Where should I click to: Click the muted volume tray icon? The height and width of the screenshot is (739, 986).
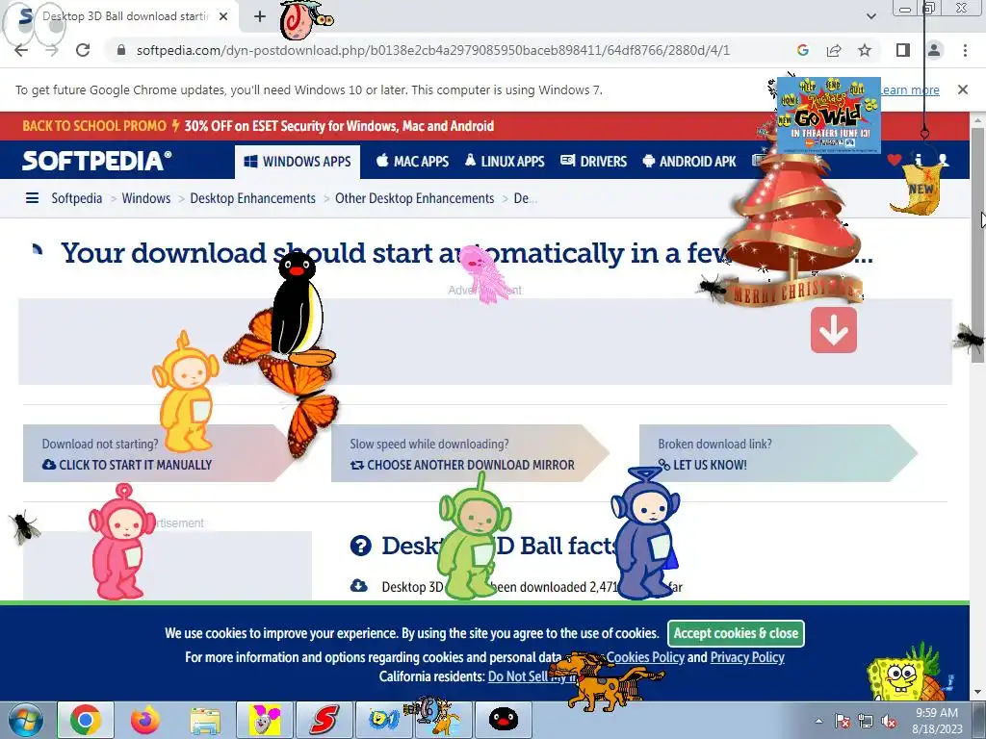tap(889, 721)
